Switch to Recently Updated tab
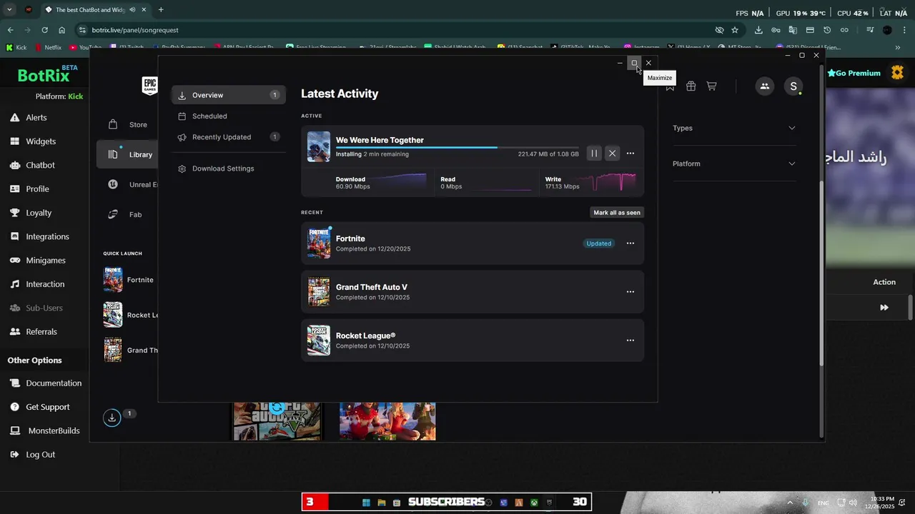Viewport: 915px width, 514px height. pos(228,137)
